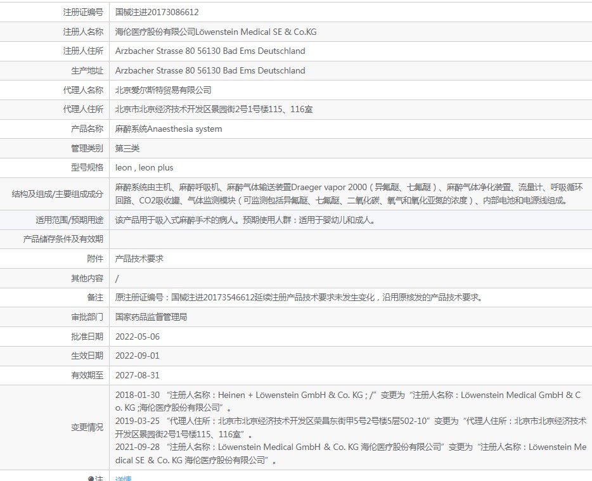Click the 批准日期 row label
The image size is (592, 481).
point(87,337)
